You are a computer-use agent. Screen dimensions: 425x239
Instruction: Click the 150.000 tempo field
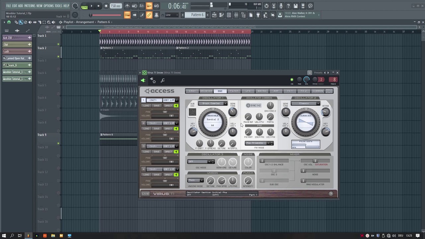pos(116,6)
